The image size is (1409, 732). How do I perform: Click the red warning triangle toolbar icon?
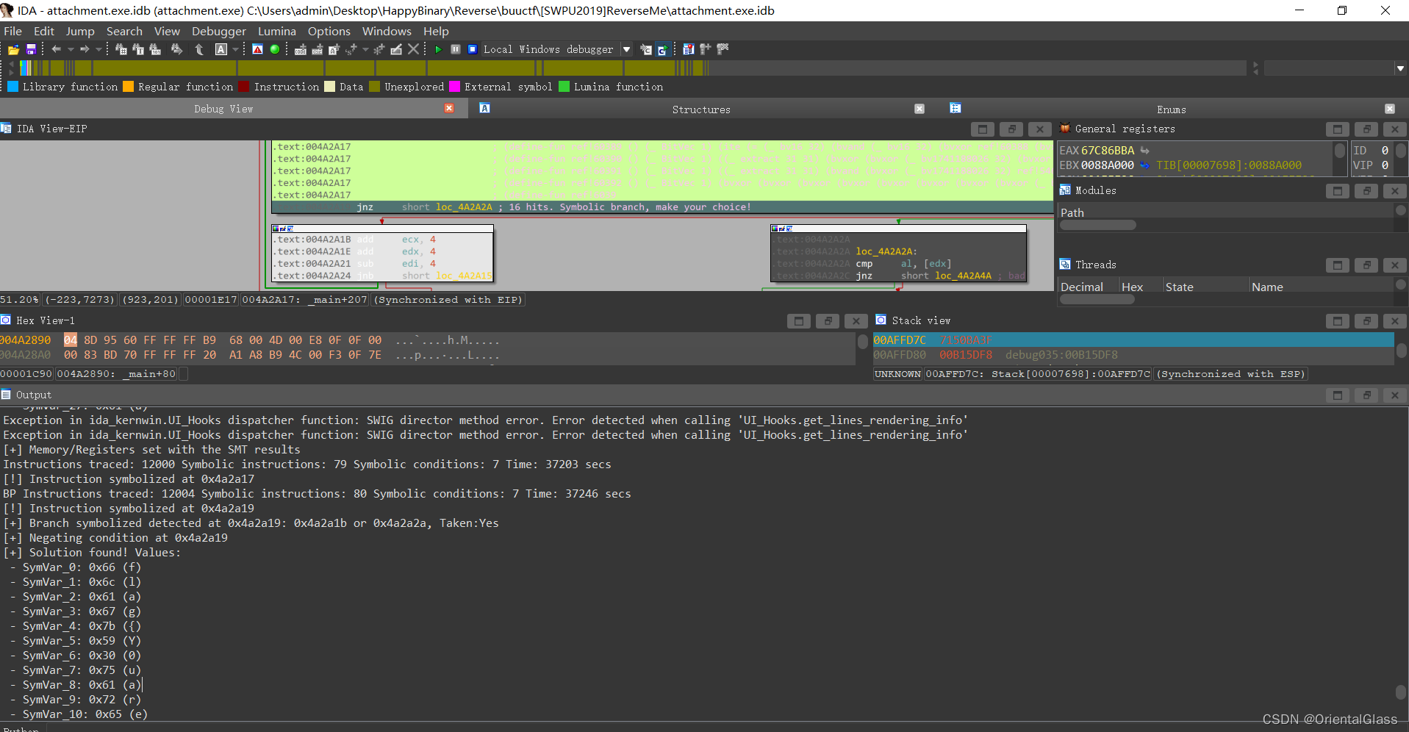pos(257,49)
